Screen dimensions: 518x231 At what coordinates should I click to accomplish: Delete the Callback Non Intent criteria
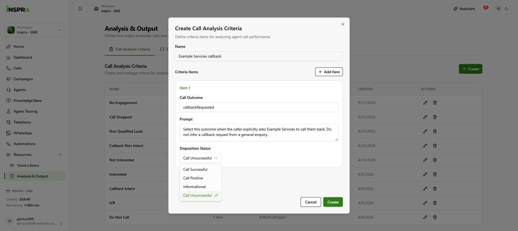click(x=435, y=146)
